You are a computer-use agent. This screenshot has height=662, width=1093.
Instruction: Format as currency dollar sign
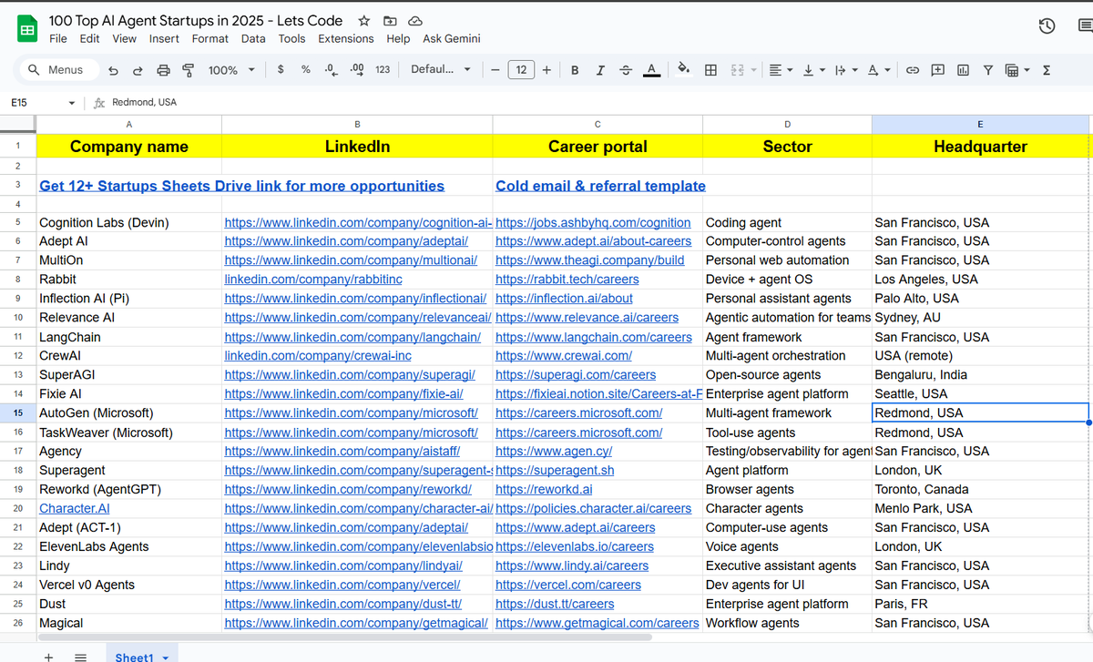pyautogui.click(x=281, y=69)
